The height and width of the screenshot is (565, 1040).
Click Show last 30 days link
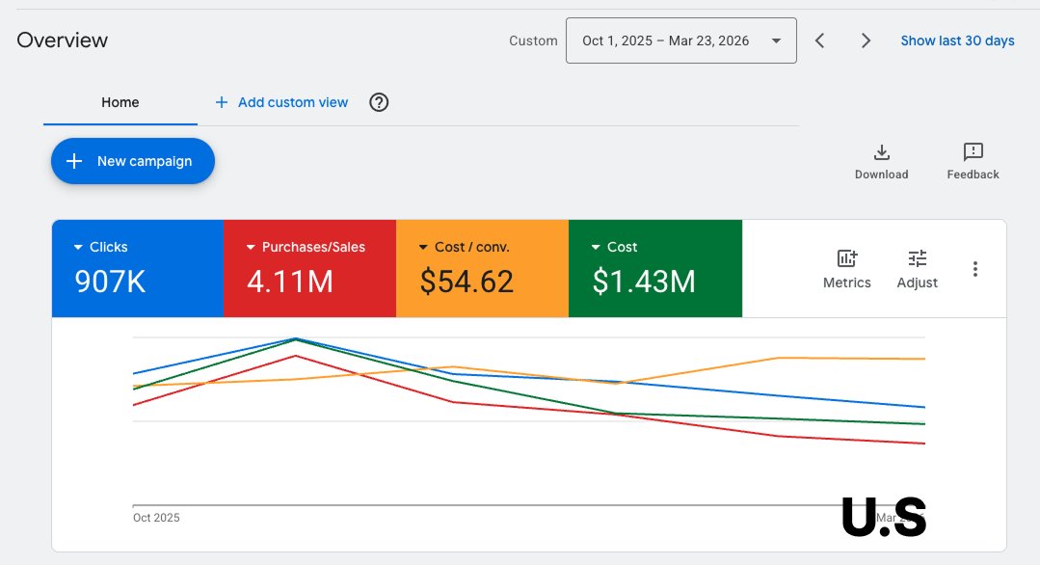click(957, 40)
